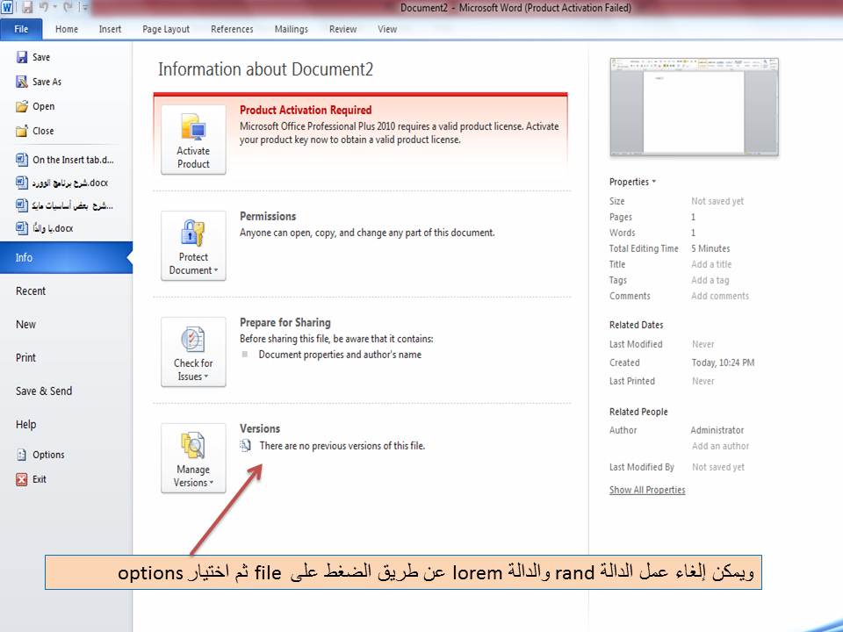Open the recent file 'شرح بعض أساسيات مايك...'
Viewport: 843px width, 632px height.
[64, 205]
